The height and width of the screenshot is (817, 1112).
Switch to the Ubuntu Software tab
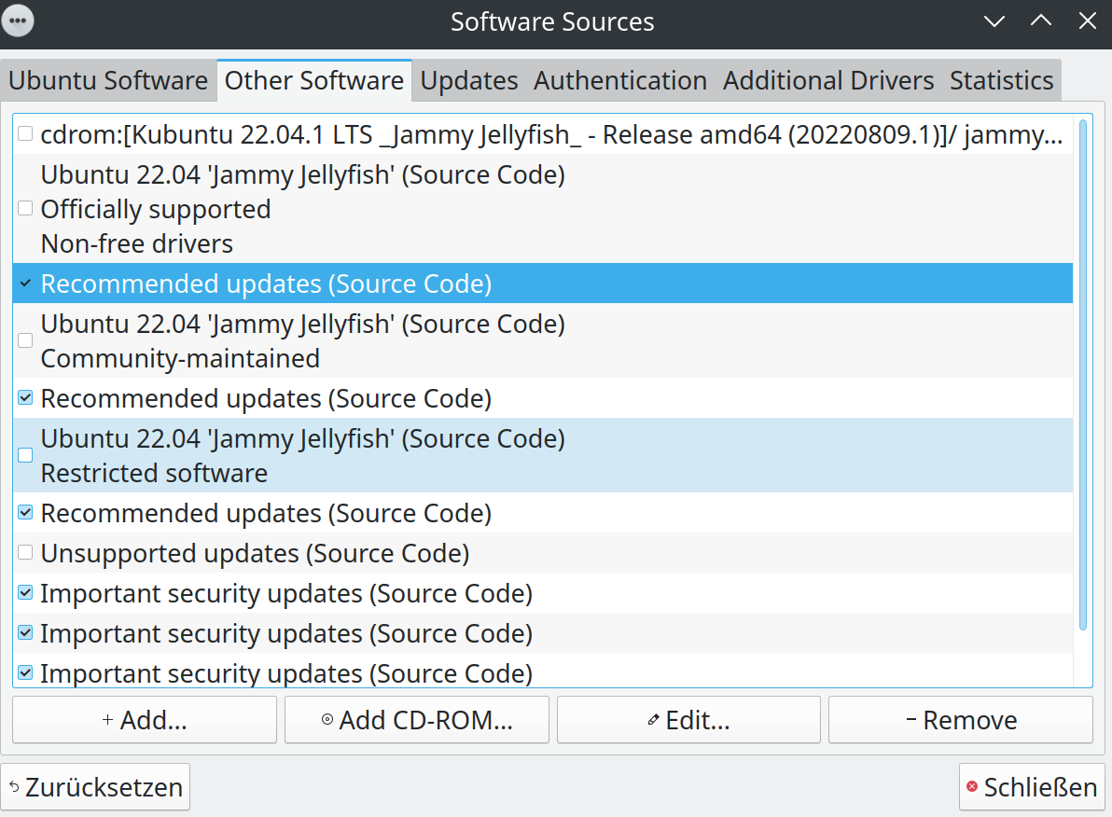[x=108, y=80]
